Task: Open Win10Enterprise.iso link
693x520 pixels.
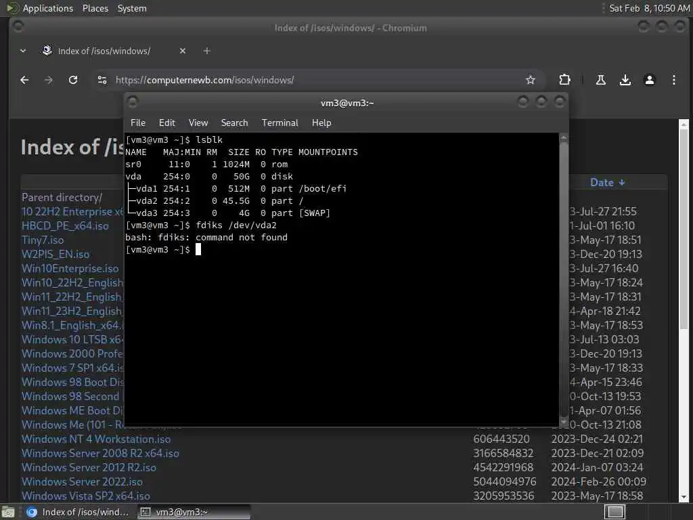Action: pos(70,268)
